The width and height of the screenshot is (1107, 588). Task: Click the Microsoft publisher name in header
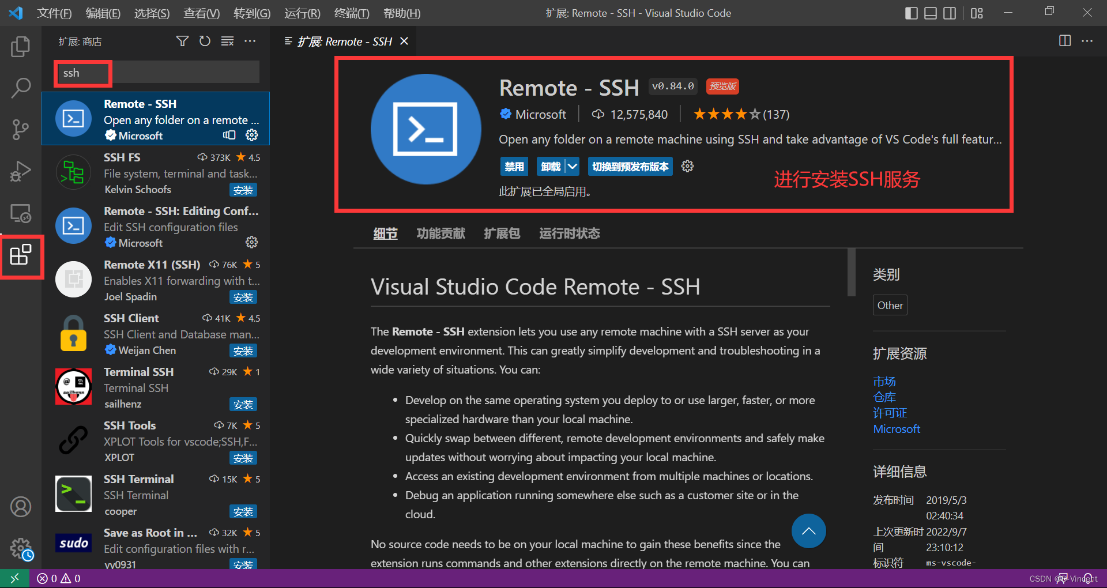(540, 114)
